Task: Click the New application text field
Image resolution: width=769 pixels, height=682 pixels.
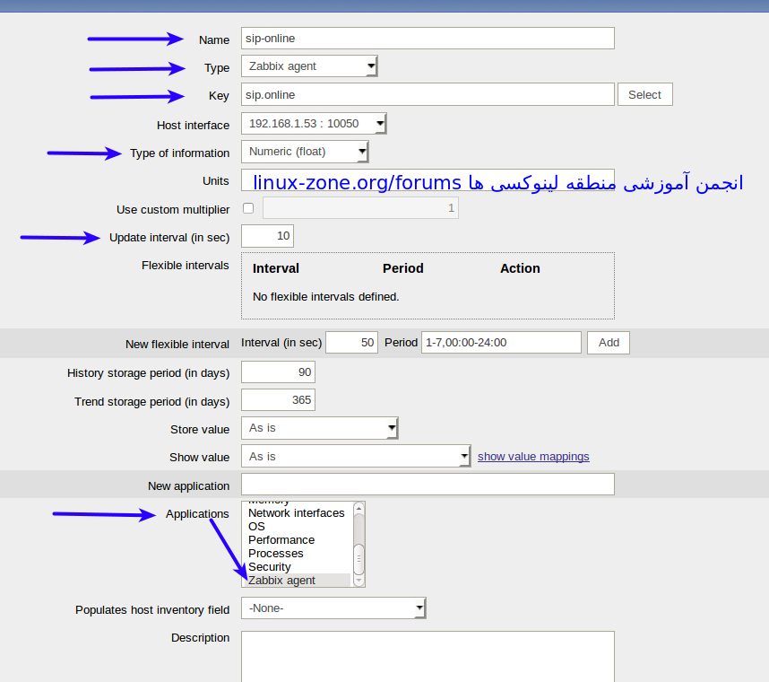Action: click(x=428, y=485)
